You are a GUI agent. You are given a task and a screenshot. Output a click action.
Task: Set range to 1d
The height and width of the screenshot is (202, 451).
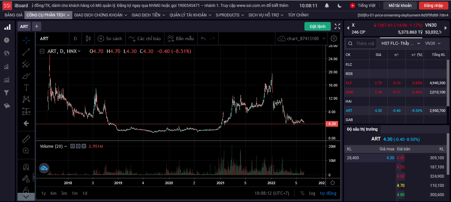coord(85,193)
